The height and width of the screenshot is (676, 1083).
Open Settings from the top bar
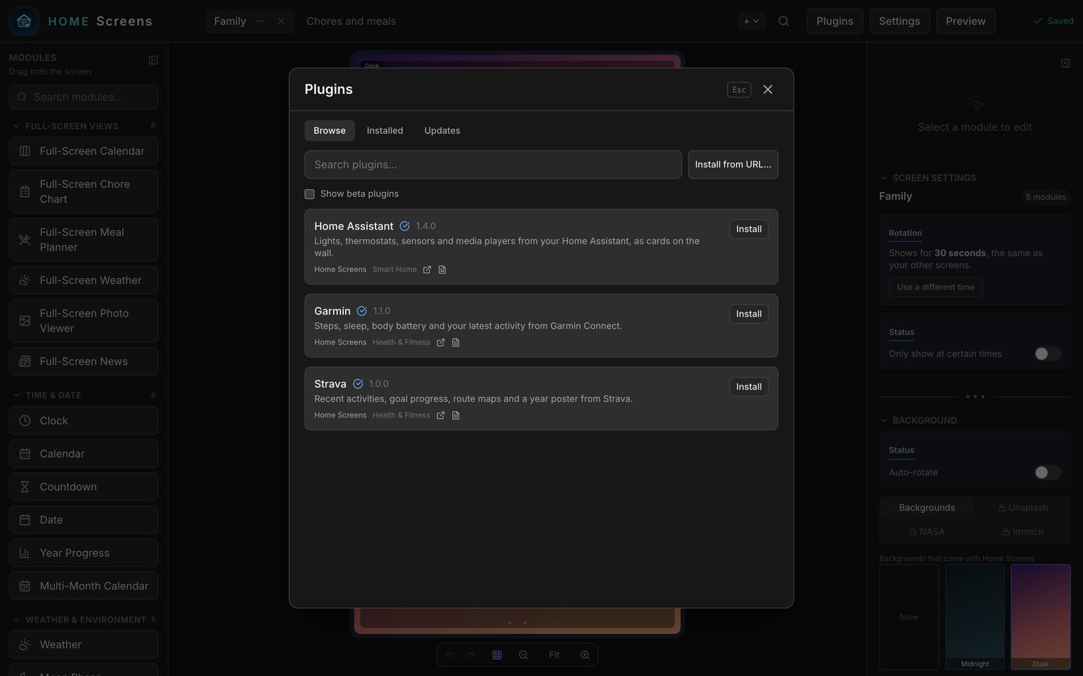pyautogui.click(x=900, y=21)
